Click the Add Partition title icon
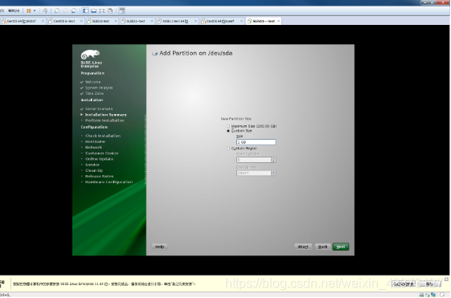The height and width of the screenshot is (298, 451). 154,53
